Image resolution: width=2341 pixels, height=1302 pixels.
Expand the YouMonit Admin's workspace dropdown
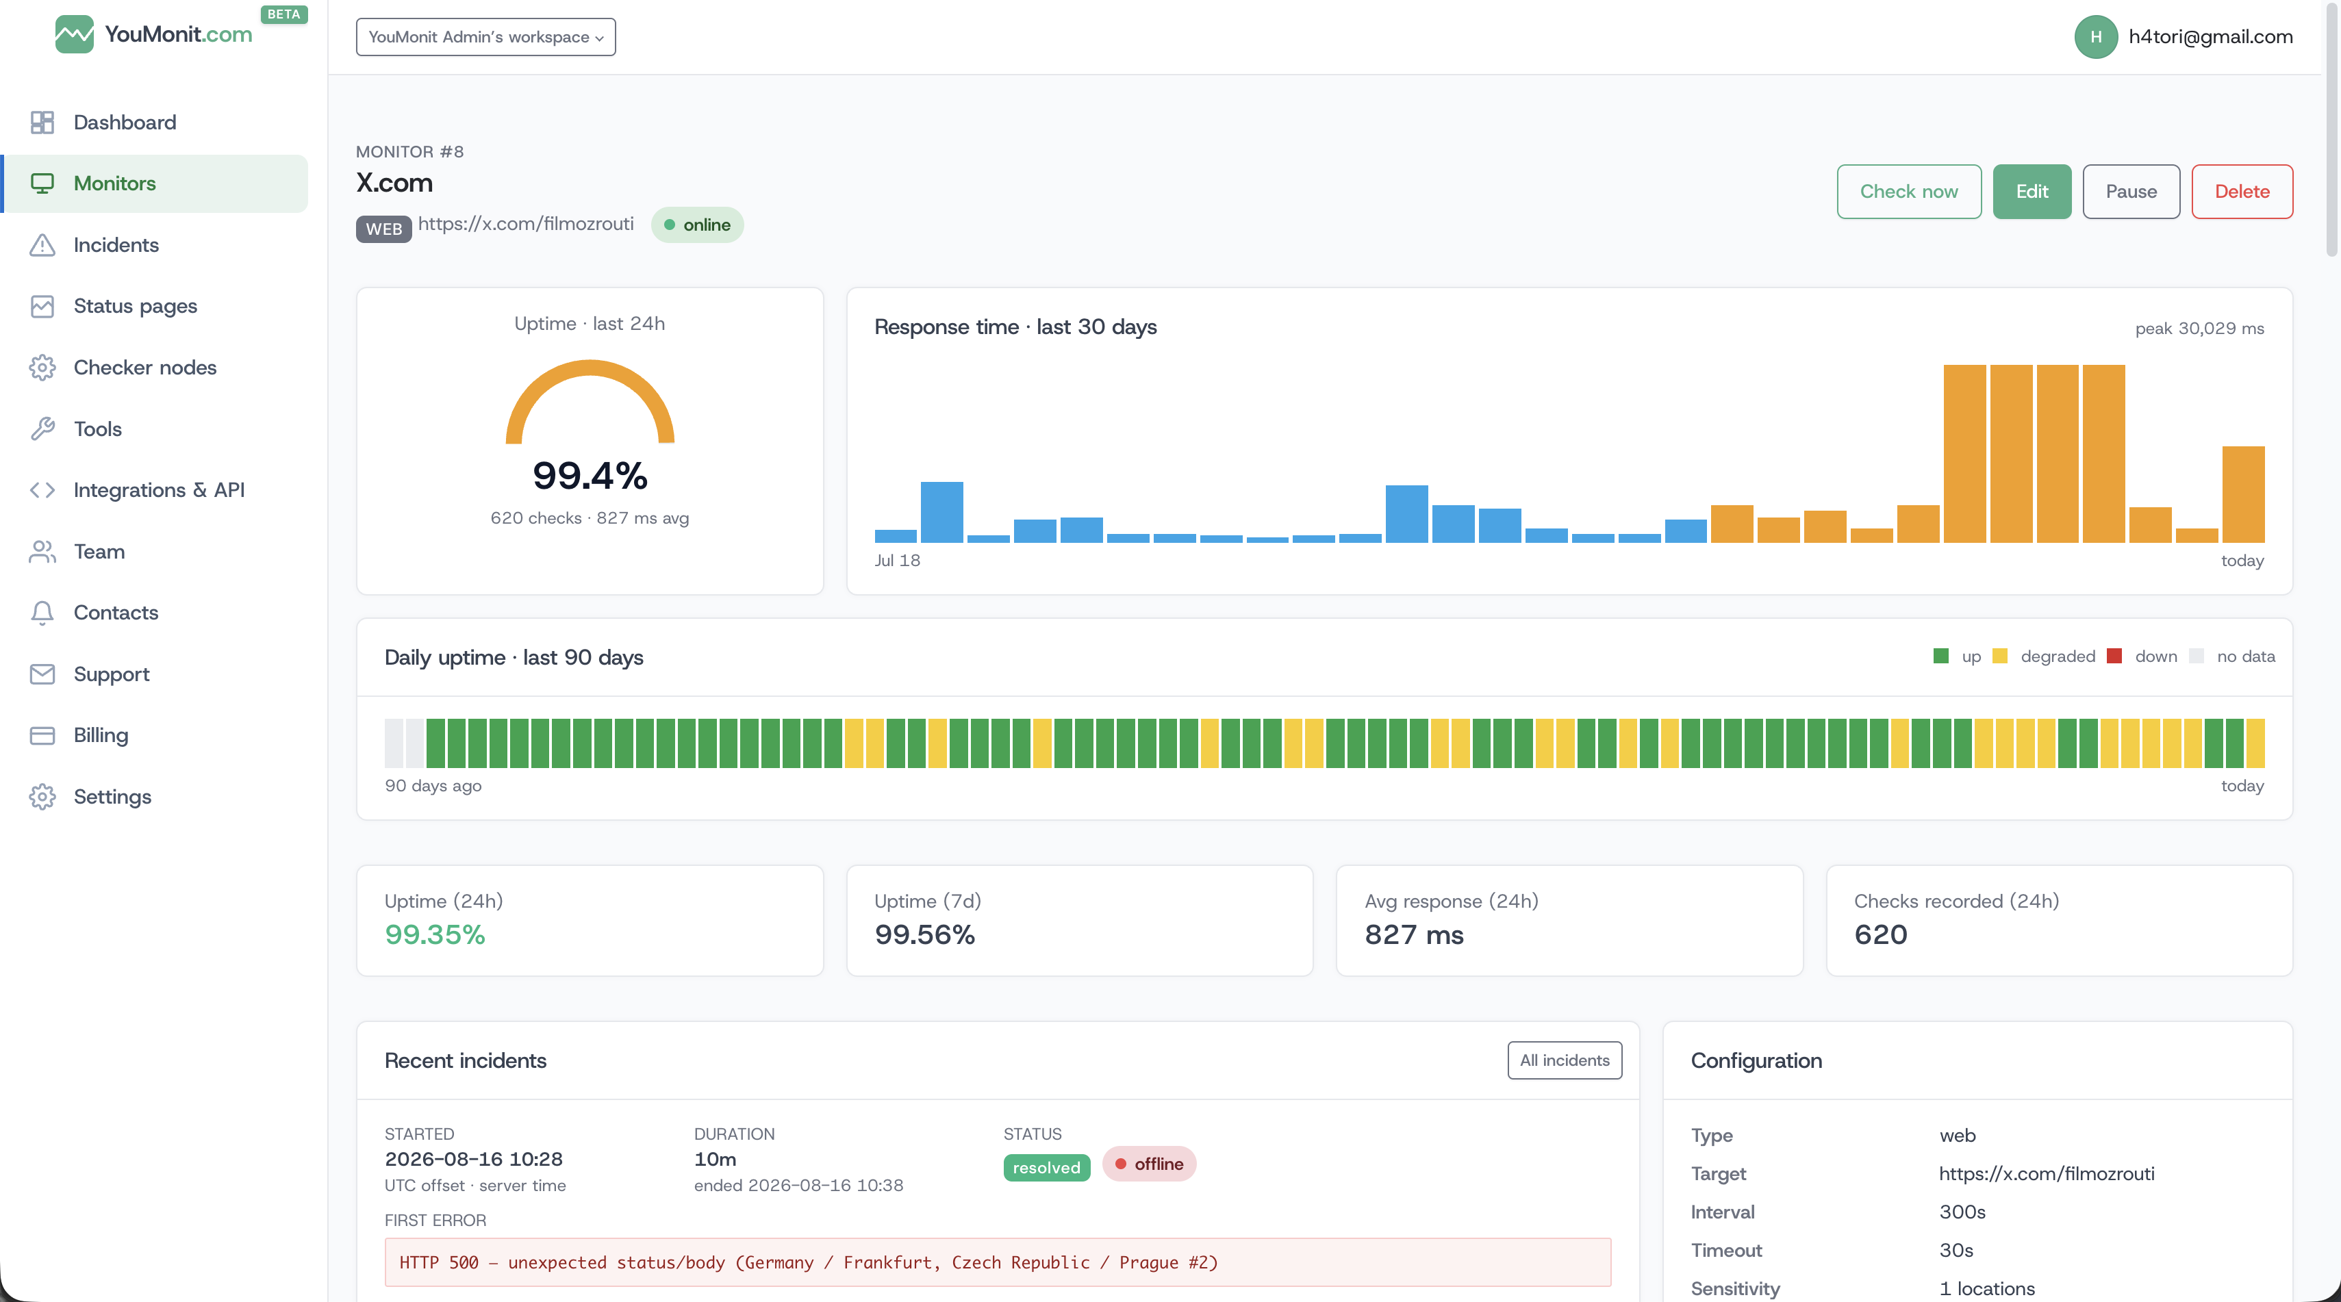coord(485,37)
